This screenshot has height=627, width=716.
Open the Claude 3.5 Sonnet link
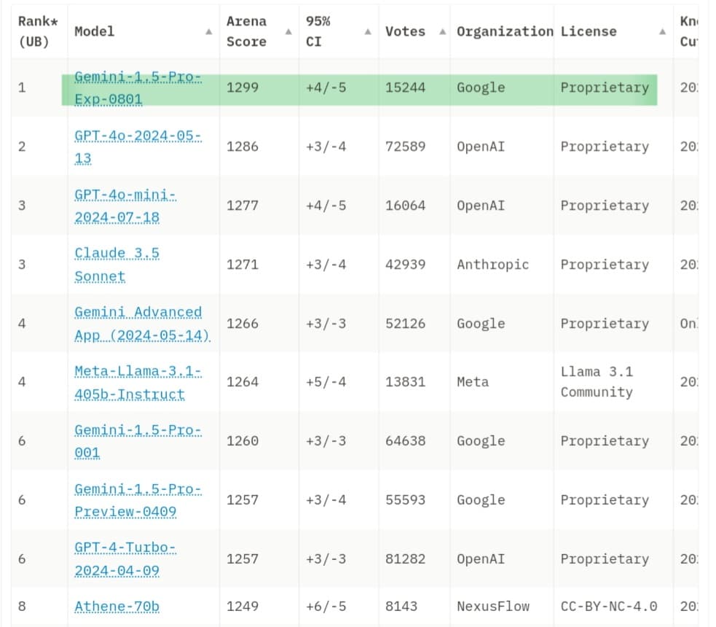click(117, 265)
